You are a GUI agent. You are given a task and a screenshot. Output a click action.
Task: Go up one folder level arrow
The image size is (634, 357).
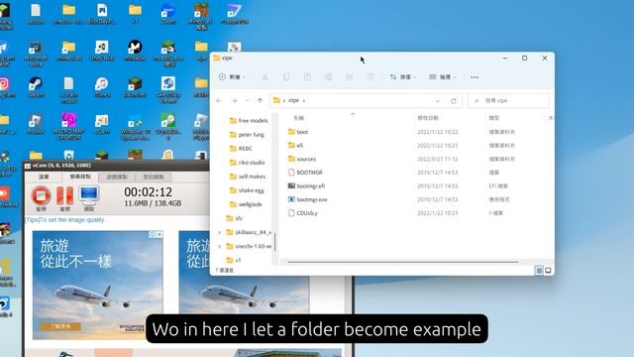[260, 100]
